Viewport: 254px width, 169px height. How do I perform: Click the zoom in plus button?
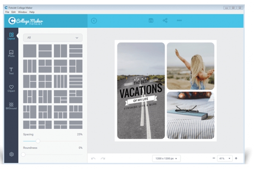(236, 158)
